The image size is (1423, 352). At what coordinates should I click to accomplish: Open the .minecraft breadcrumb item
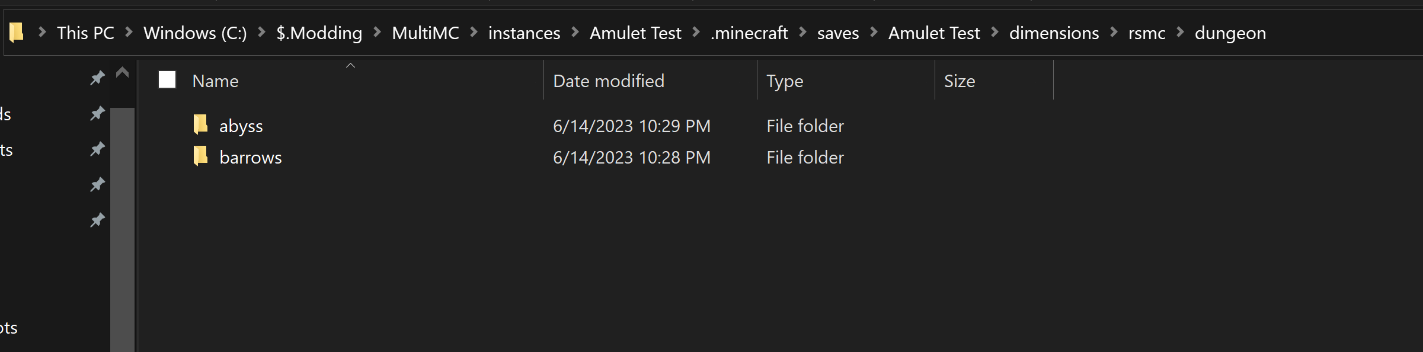pos(749,33)
